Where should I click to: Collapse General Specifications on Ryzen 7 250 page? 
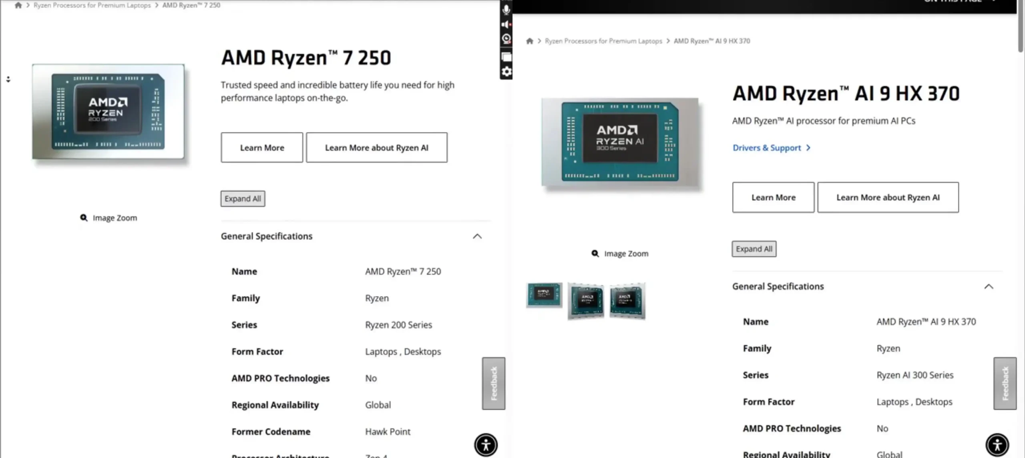[477, 236]
